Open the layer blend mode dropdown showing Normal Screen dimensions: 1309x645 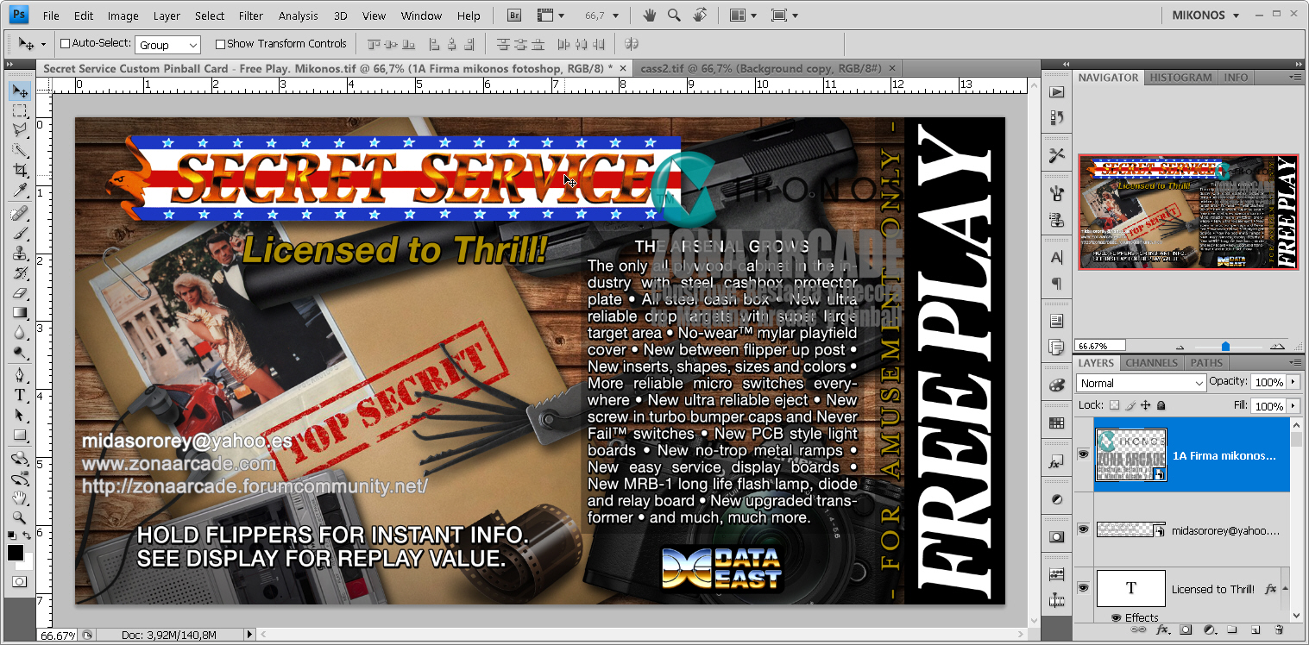(1141, 382)
